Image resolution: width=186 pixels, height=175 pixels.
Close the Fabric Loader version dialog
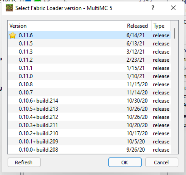click(x=173, y=8)
